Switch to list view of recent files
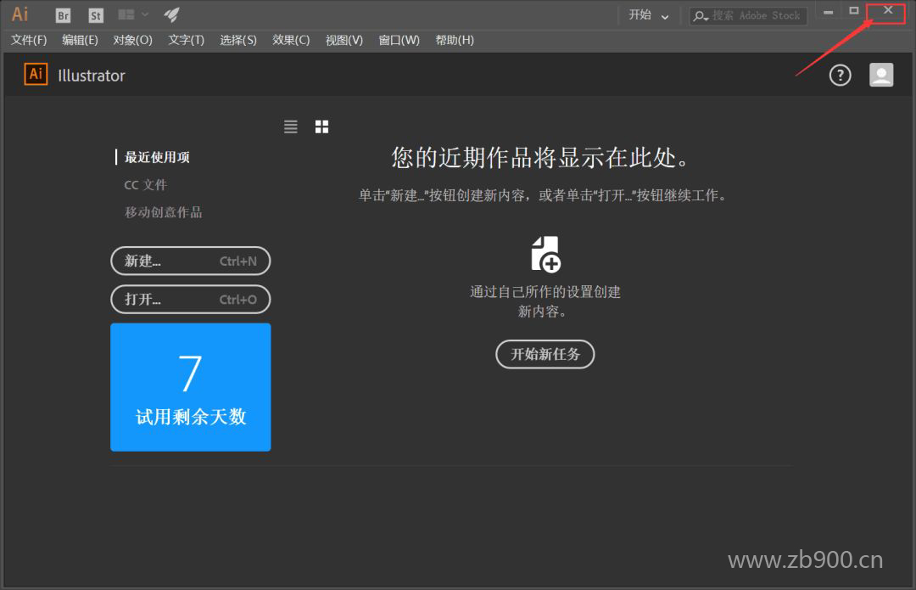Viewport: 916px width, 590px height. coord(291,126)
